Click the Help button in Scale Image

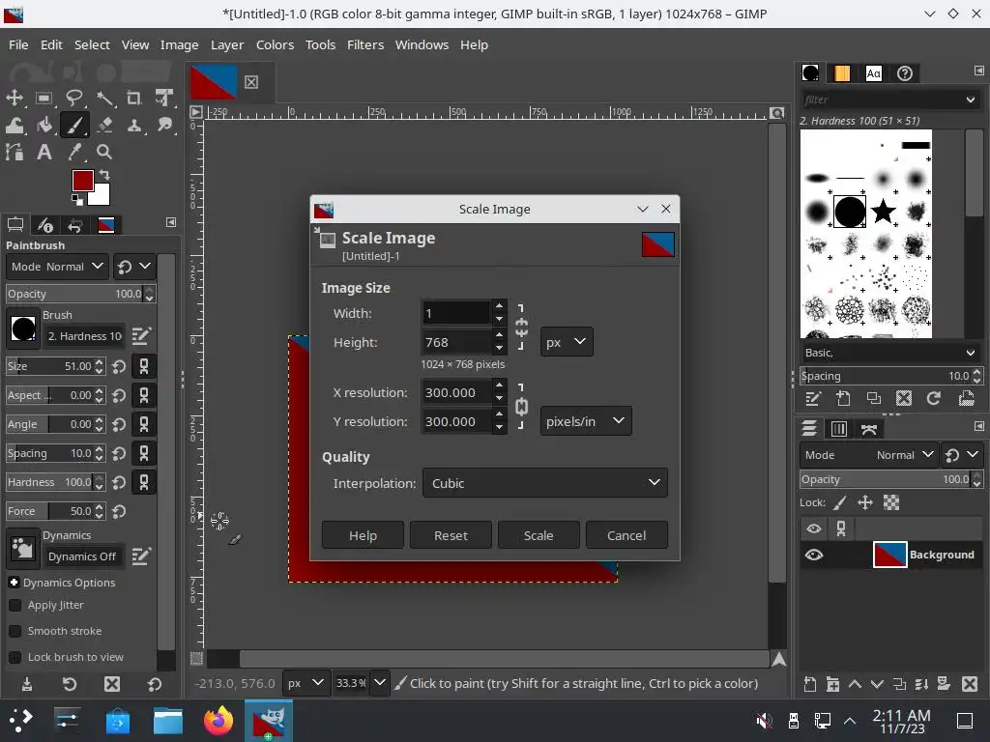(x=363, y=535)
